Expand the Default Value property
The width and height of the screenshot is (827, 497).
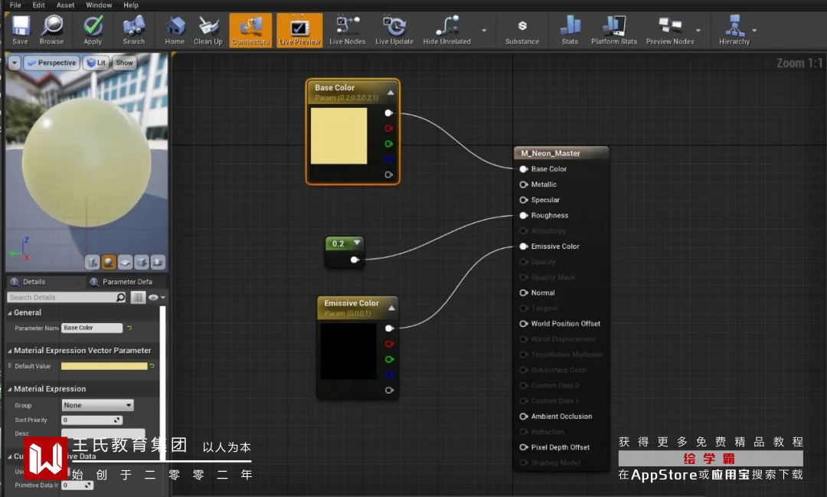coord(10,365)
